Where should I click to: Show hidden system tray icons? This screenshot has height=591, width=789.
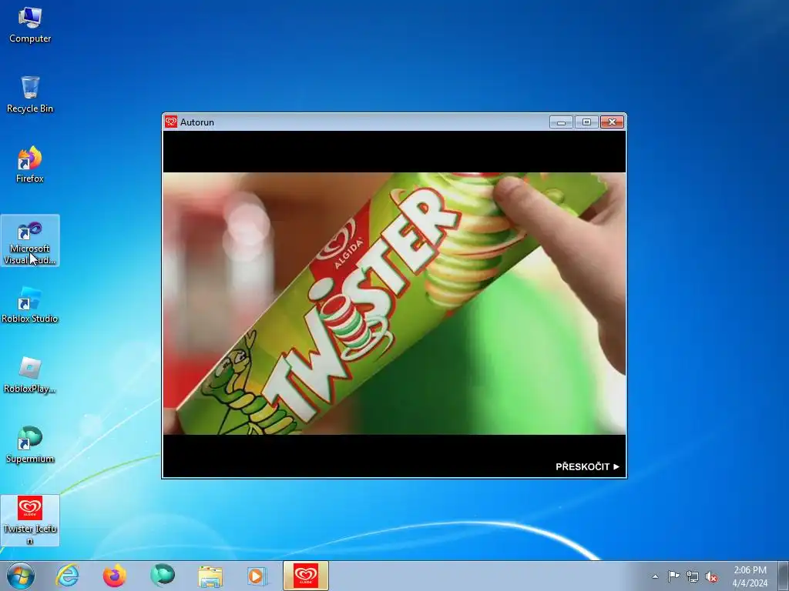pyautogui.click(x=655, y=576)
